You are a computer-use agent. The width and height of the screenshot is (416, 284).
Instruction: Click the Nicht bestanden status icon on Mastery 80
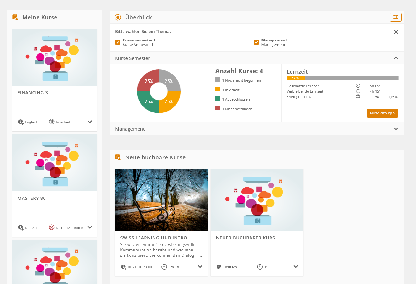pyautogui.click(x=52, y=227)
